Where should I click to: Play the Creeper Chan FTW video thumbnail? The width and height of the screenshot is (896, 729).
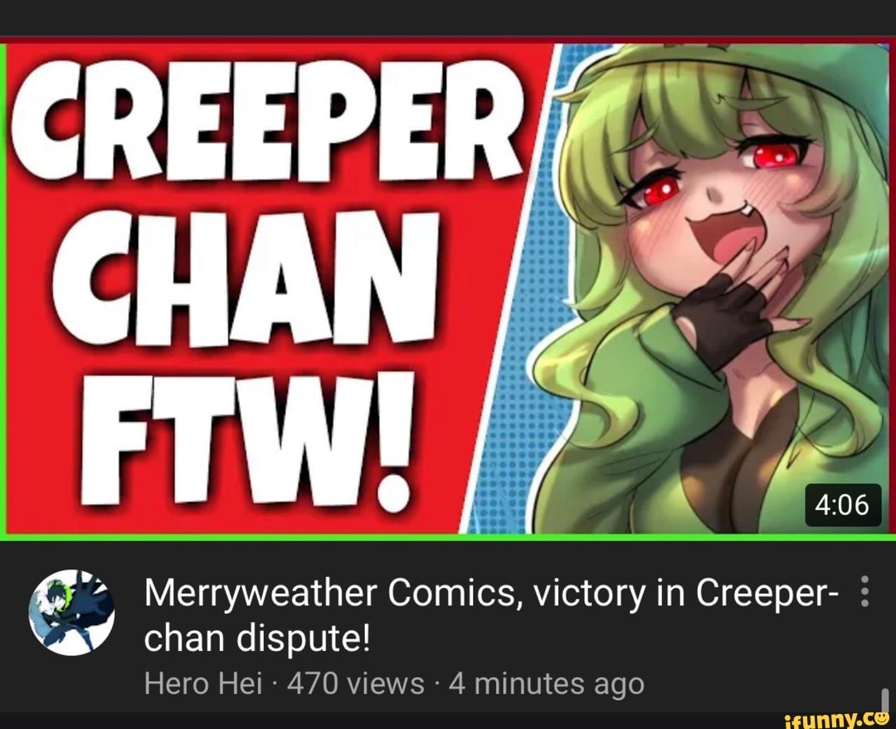click(x=448, y=289)
